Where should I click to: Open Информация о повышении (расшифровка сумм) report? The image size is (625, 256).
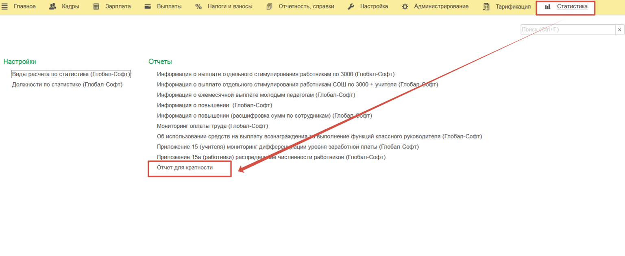click(x=264, y=116)
